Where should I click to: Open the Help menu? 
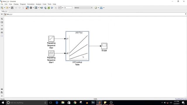click(x=54, y=4)
